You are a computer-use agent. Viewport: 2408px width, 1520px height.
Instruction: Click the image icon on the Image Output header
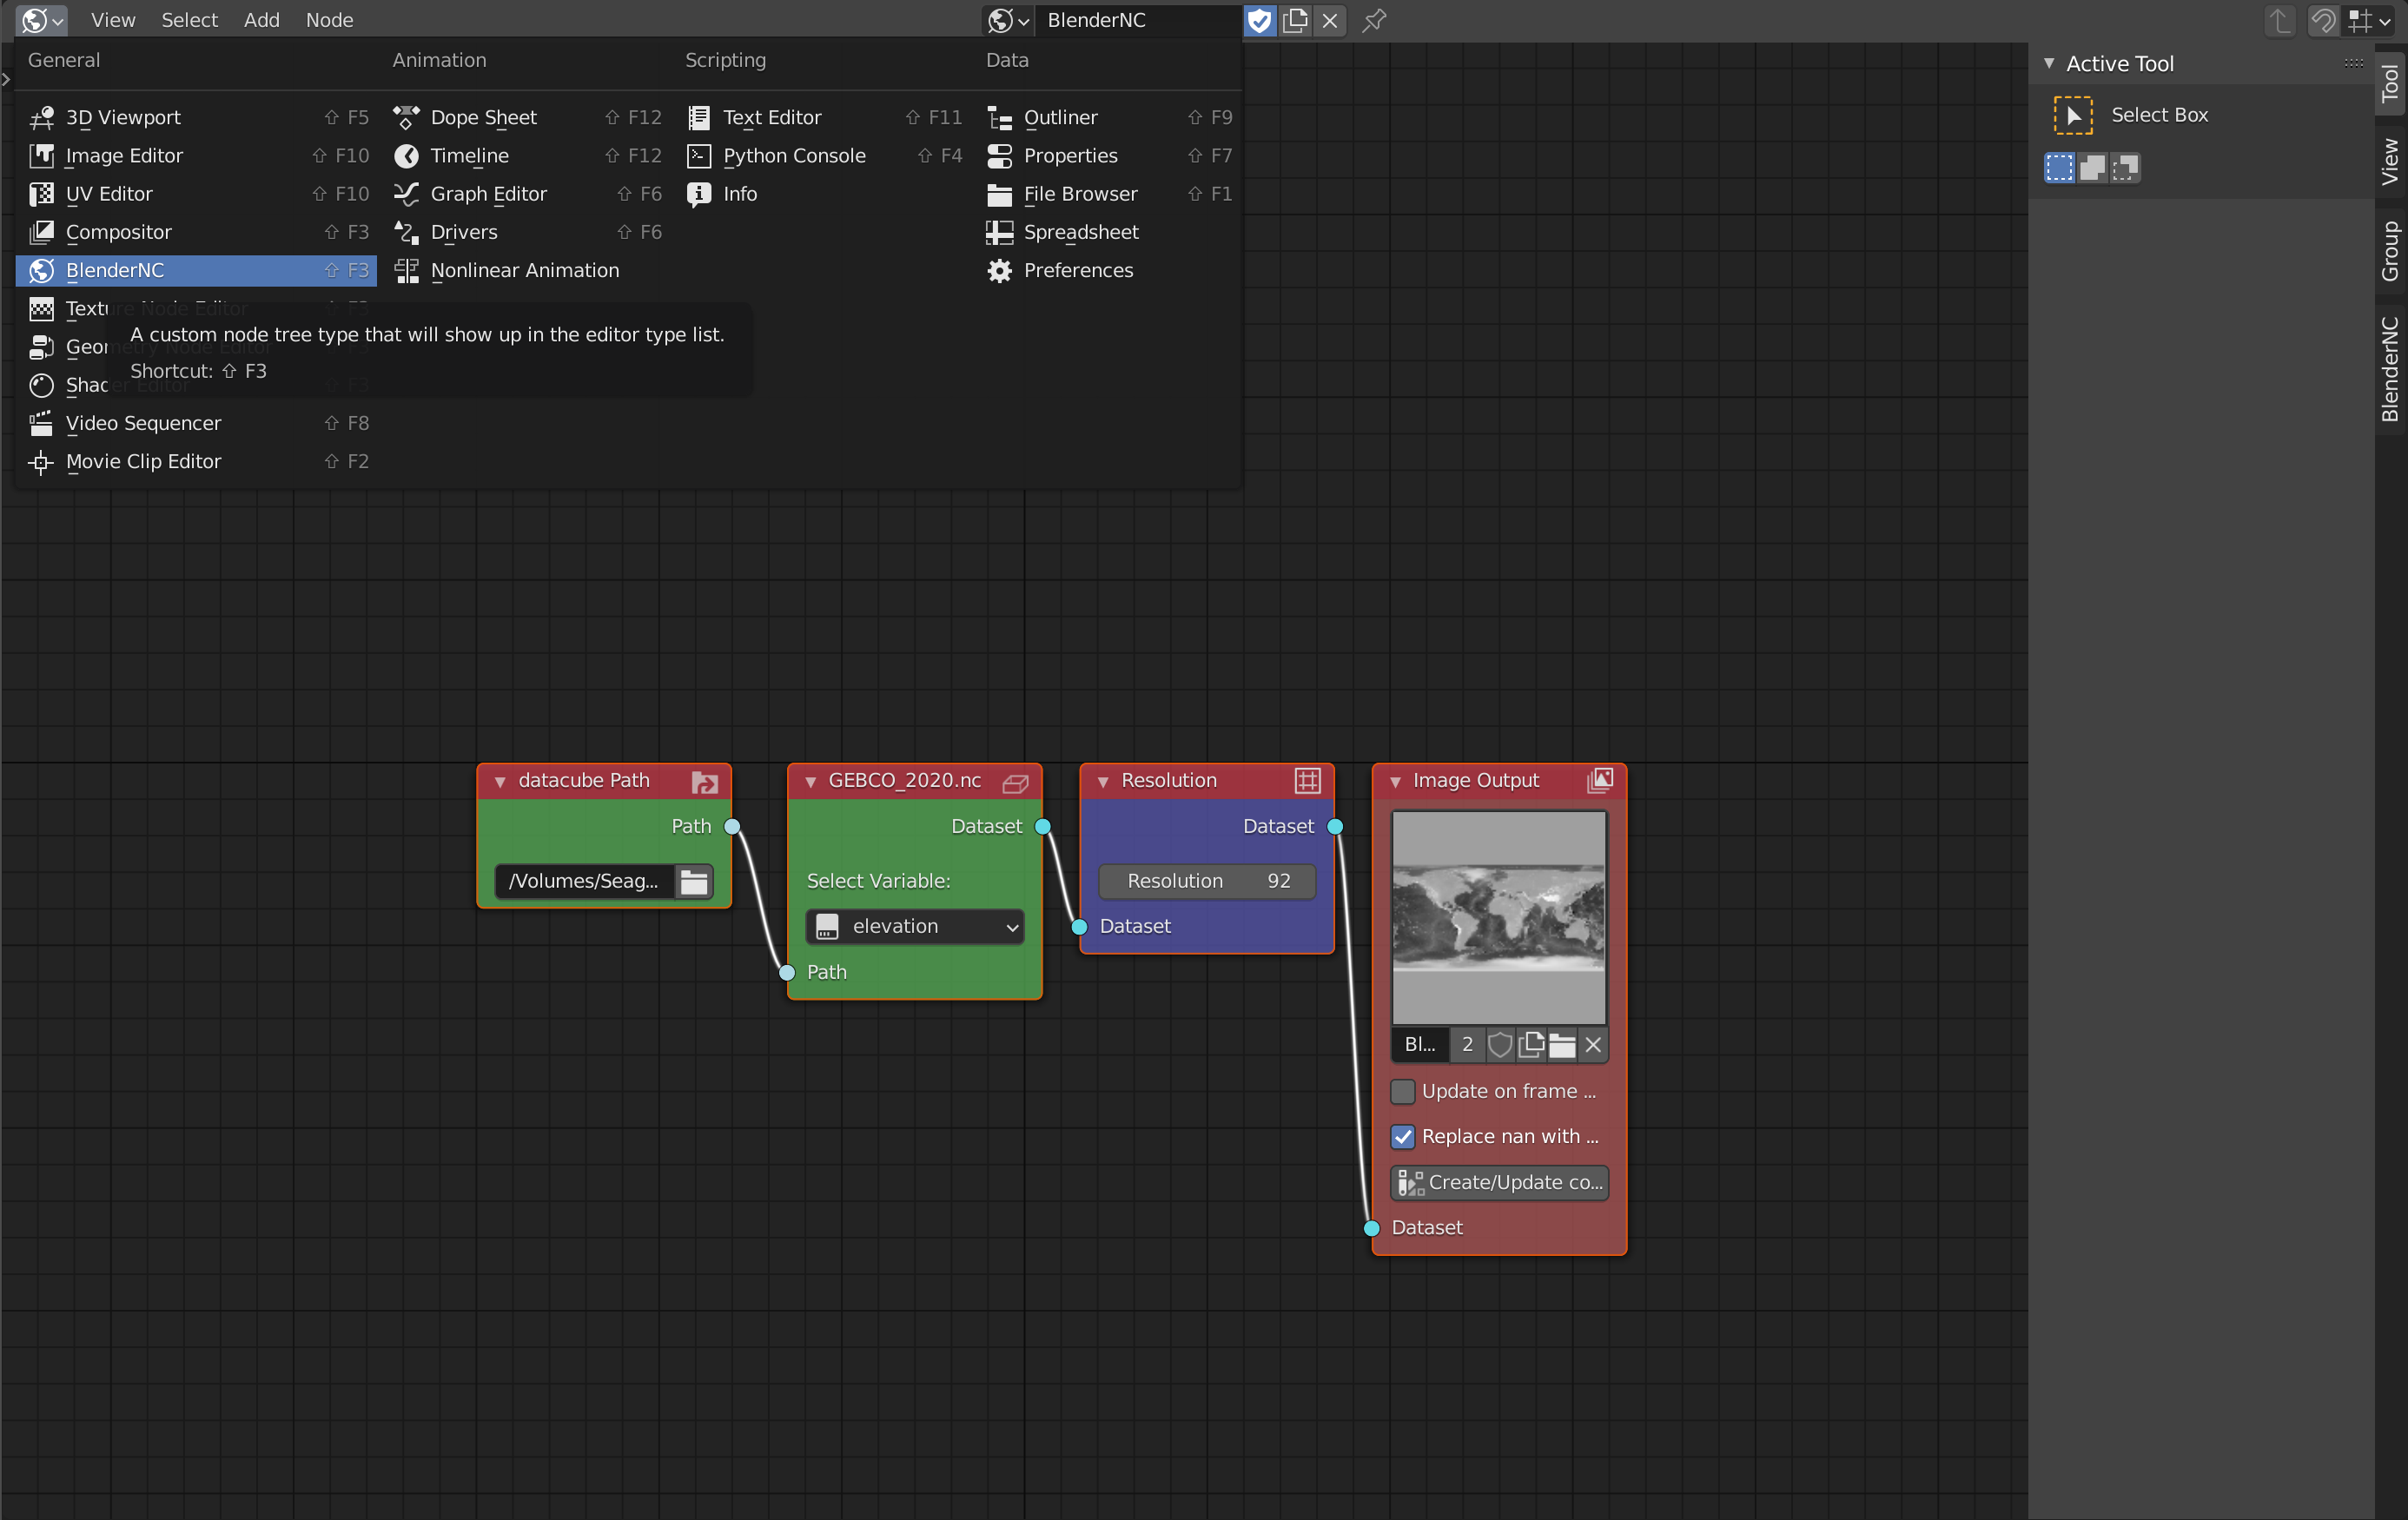coord(1599,781)
